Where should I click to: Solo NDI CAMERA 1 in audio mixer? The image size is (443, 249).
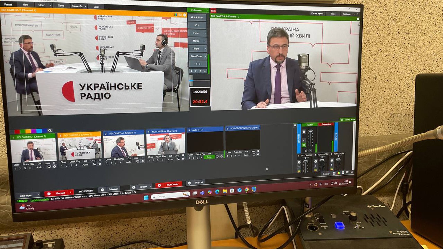[x=299, y=167]
